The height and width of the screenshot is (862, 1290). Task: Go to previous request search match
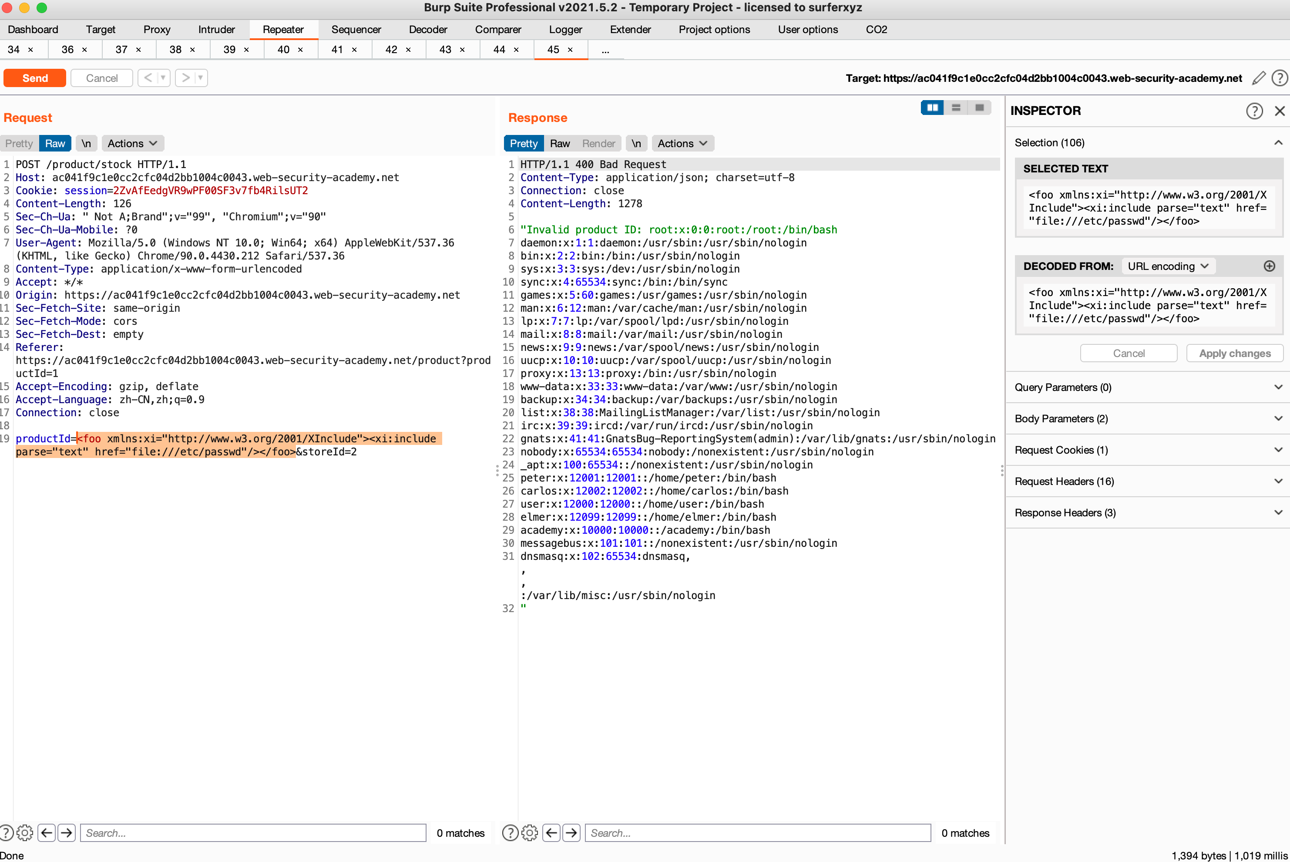47,833
